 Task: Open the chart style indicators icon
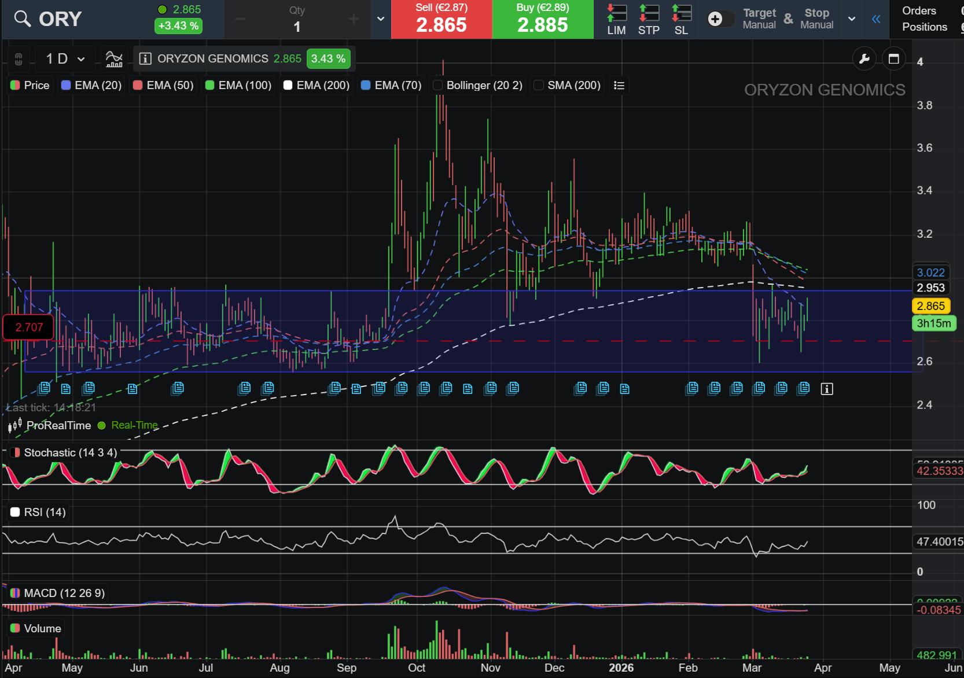(114, 58)
